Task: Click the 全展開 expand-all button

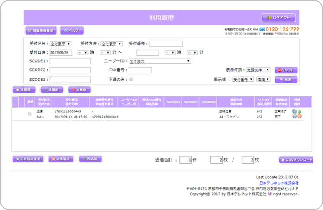Action: 24,90
